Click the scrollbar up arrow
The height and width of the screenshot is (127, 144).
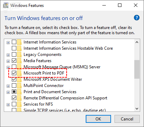click(137, 42)
